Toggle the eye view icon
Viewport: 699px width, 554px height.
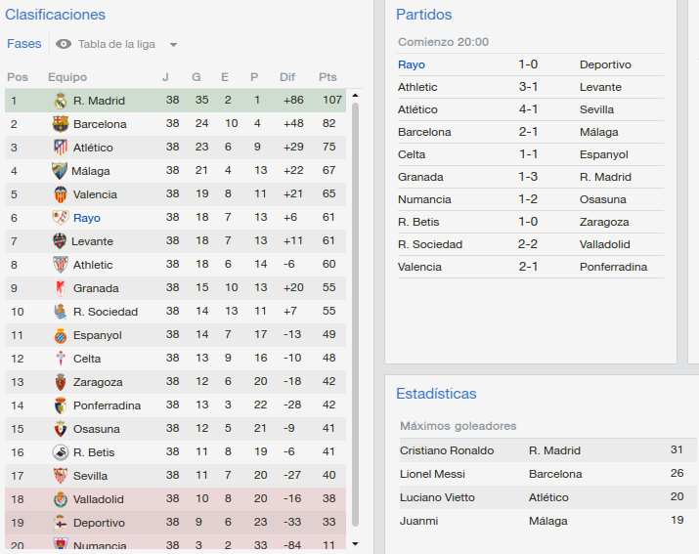pos(64,44)
